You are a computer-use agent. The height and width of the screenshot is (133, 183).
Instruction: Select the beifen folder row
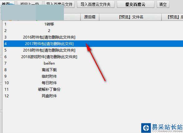point(93,63)
